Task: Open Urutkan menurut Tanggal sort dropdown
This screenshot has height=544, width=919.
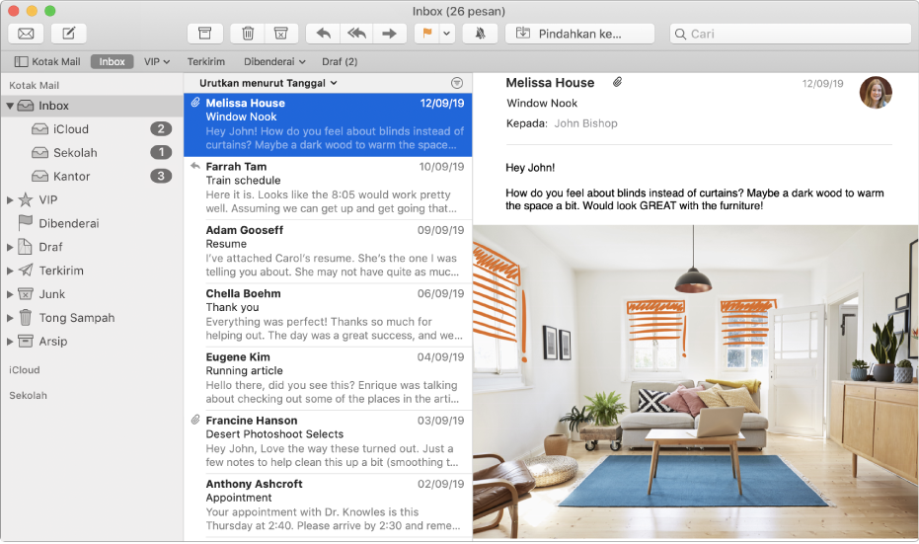Action: pyautogui.click(x=268, y=83)
